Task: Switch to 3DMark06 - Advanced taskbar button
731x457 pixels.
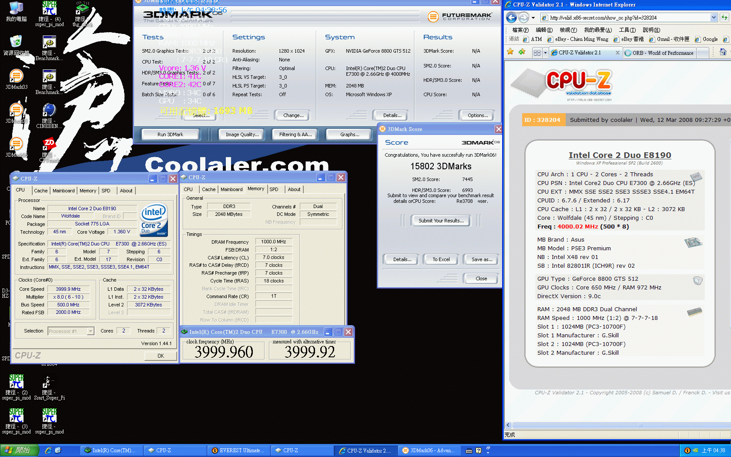Action: (429, 450)
